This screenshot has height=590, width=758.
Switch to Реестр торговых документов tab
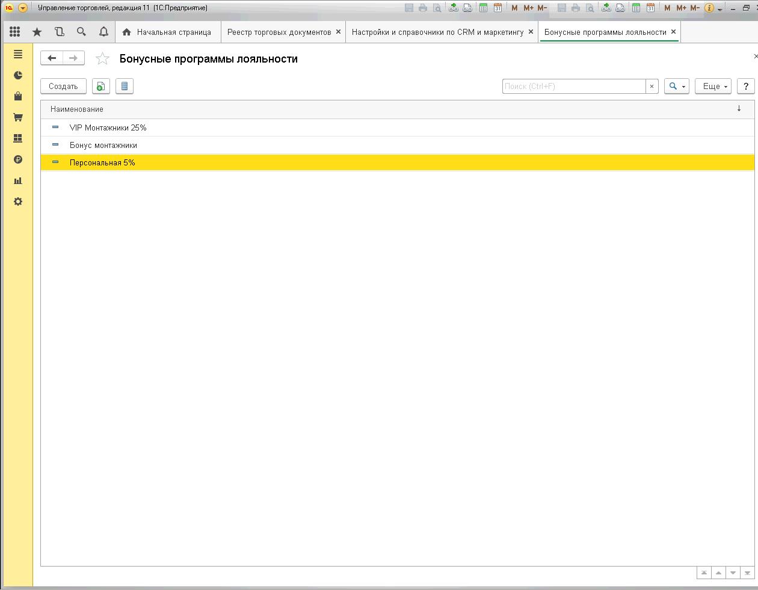[279, 32]
